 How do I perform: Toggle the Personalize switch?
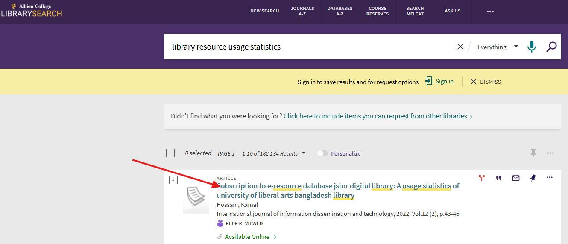(x=322, y=153)
